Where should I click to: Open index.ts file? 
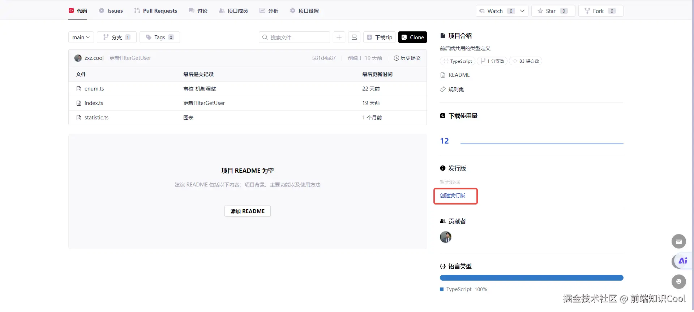[x=94, y=103]
